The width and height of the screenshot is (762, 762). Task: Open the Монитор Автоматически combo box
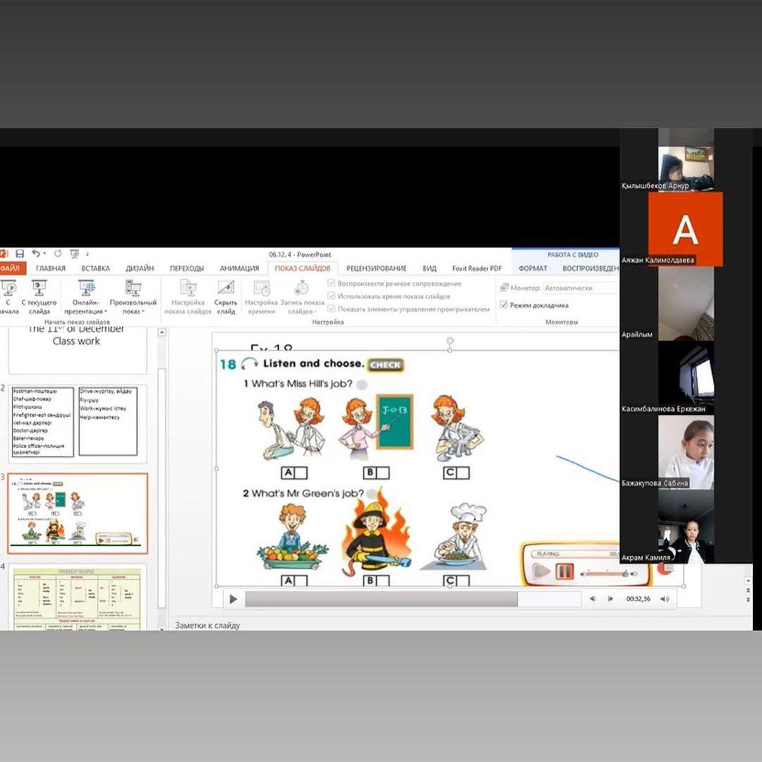[581, 288]
